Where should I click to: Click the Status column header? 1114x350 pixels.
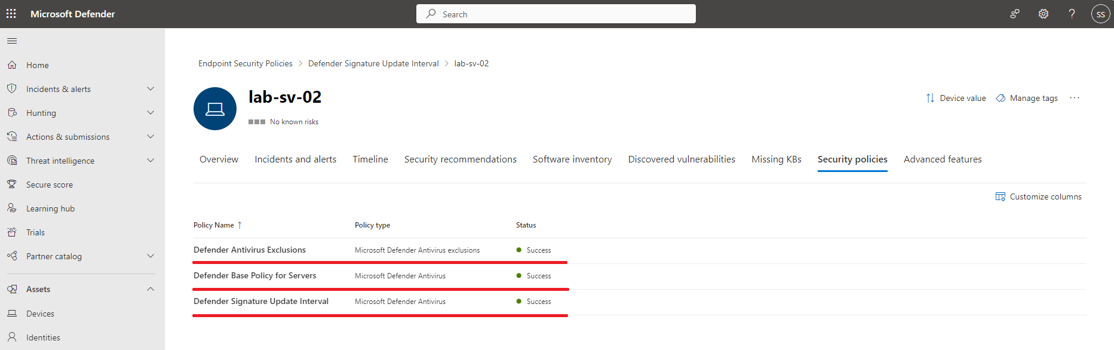526,225
